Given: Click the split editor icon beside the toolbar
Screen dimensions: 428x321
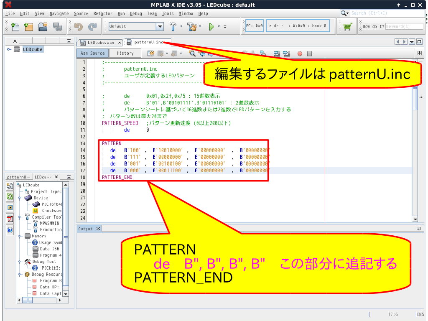Looking at the screenshot, I should point(420,53).
